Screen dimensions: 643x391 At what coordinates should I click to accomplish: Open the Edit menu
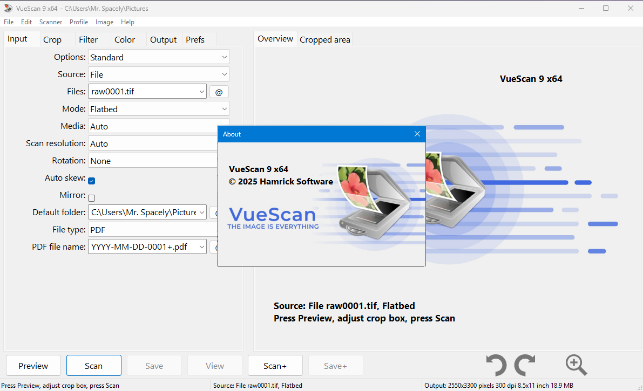click(26, 22)
